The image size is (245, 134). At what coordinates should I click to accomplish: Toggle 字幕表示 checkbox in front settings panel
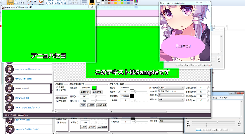[58, 101]
